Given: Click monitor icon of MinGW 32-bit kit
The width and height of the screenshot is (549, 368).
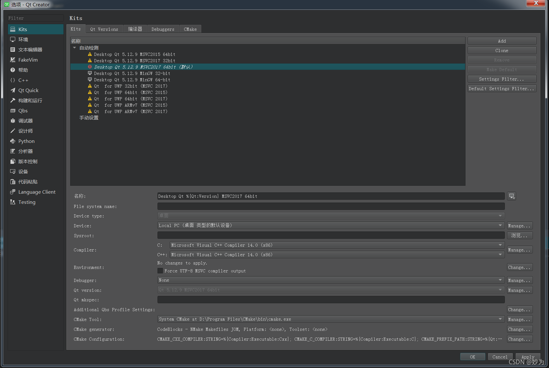Looking at the screenshot, I should 90,73.
